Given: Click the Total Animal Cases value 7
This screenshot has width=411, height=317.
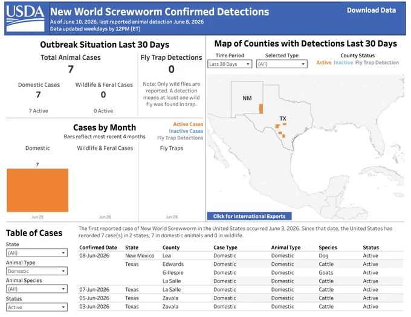Looking at the screenshot, I should click(x=71, y=69).
